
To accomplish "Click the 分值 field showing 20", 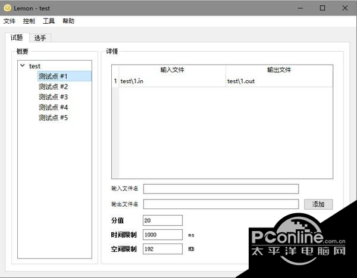I will [x=162, y=220].
